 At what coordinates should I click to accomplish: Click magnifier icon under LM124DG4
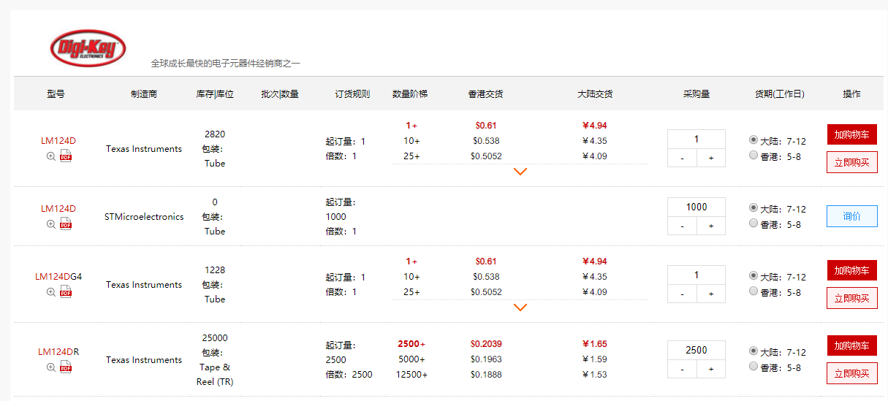click(51, 292)
